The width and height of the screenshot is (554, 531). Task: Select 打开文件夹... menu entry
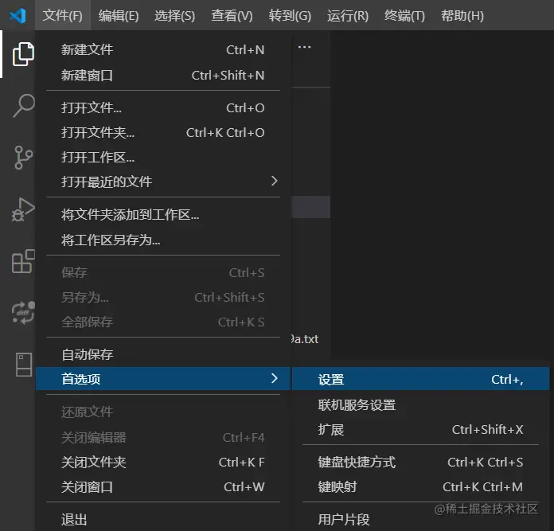point(163,132)
